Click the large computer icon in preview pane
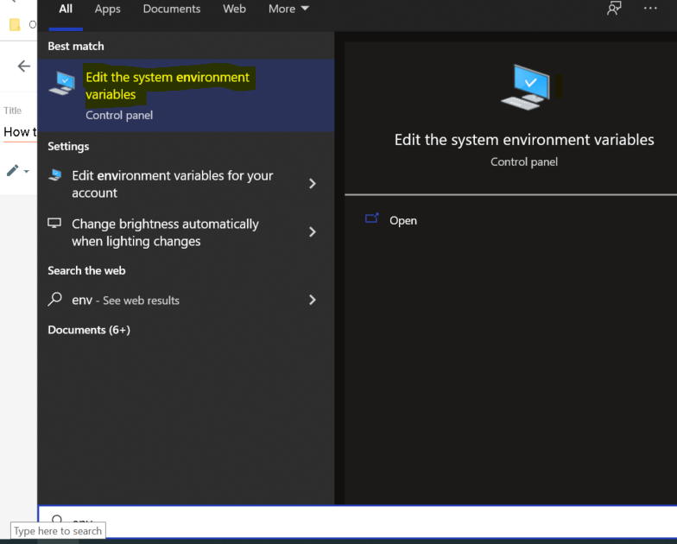 click(x=526, y=87)
